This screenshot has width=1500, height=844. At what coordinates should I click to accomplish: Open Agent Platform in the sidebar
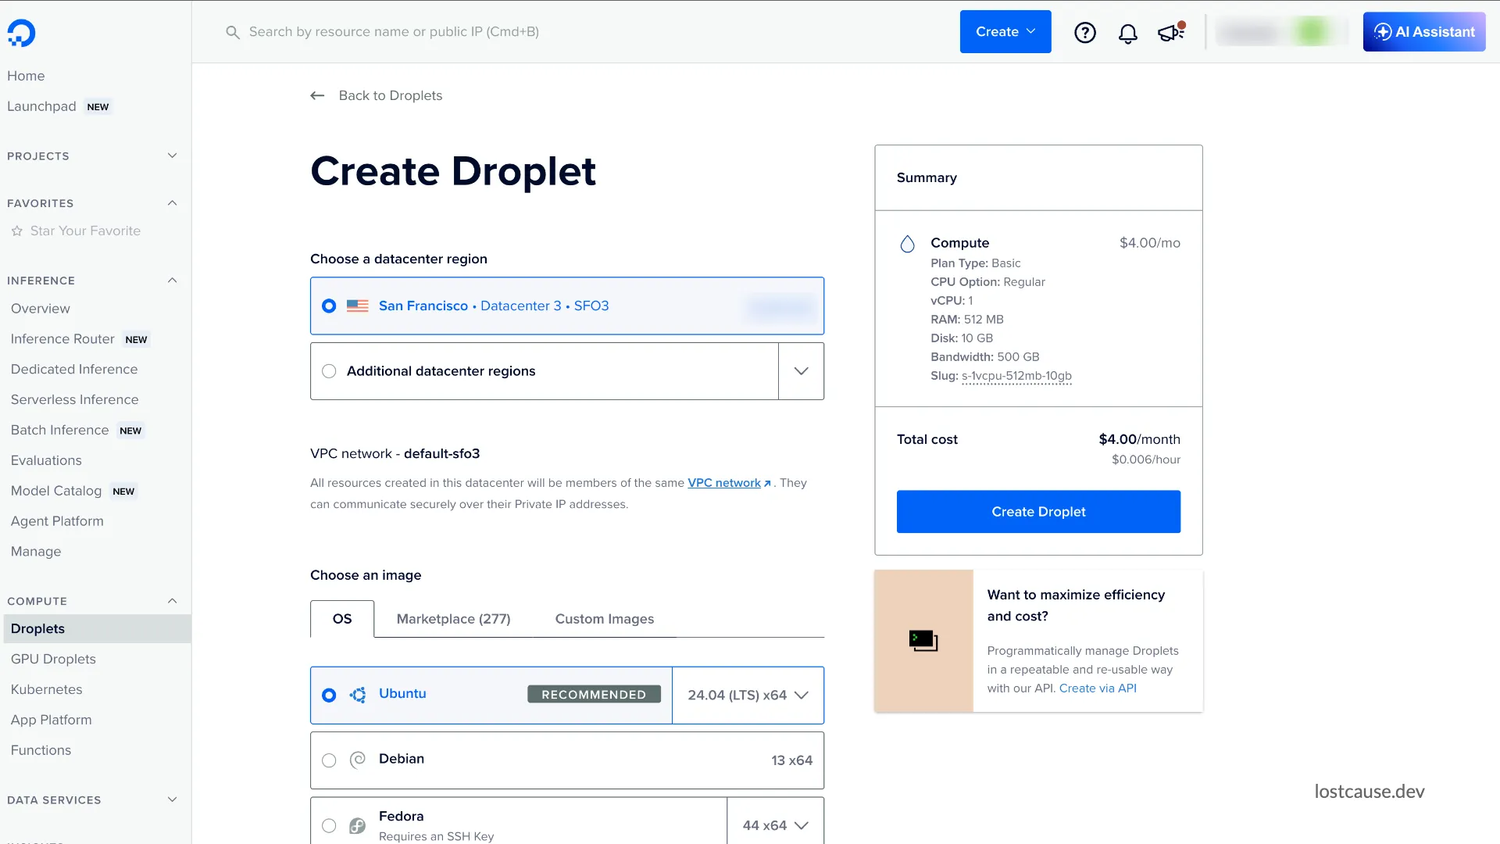[x=57, y=521]
